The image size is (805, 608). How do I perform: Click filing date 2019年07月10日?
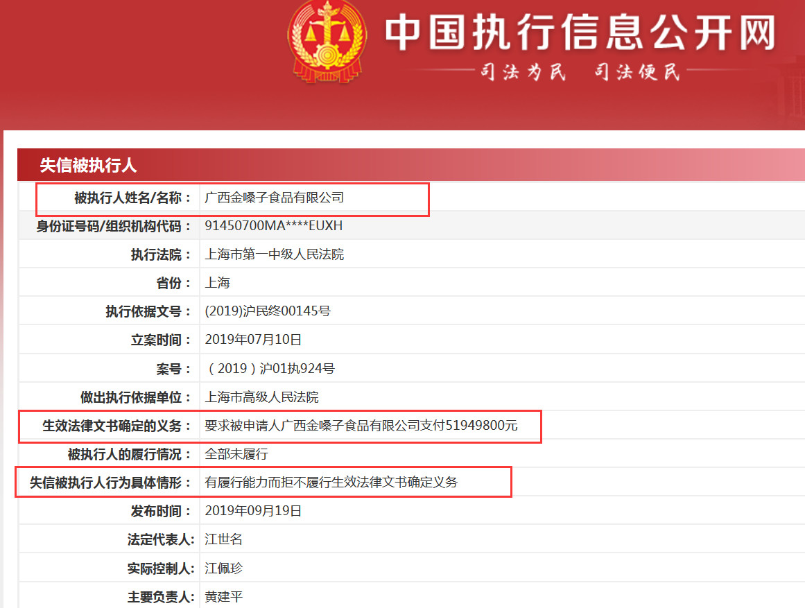point(254,340)
